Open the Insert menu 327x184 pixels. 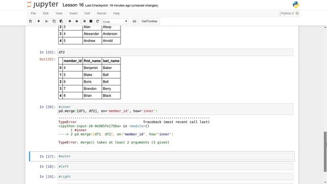click(x=74, y=13)
